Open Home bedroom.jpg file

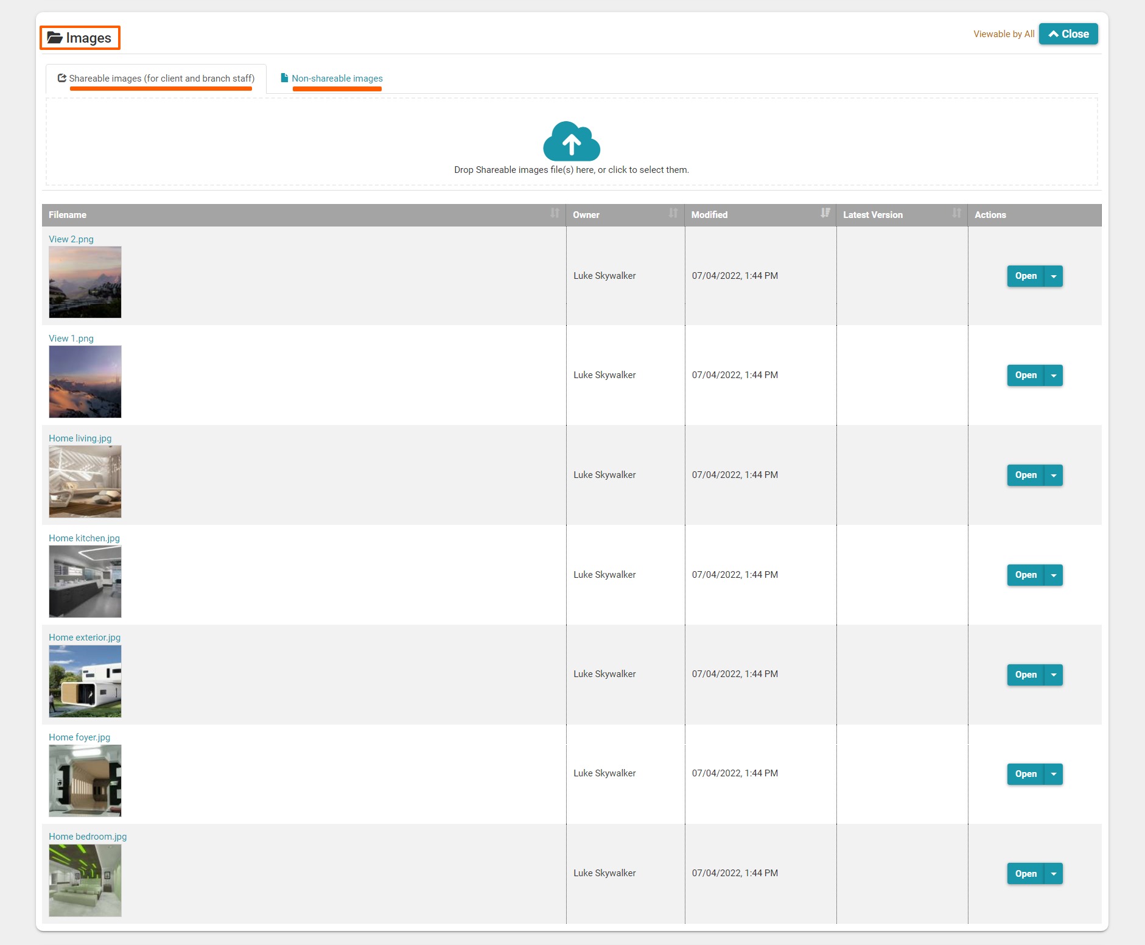tap(1026, 874)
